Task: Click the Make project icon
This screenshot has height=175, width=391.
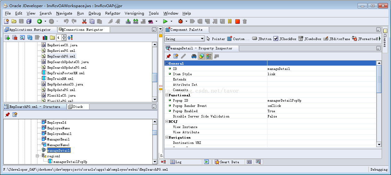Action: [128, 21]
